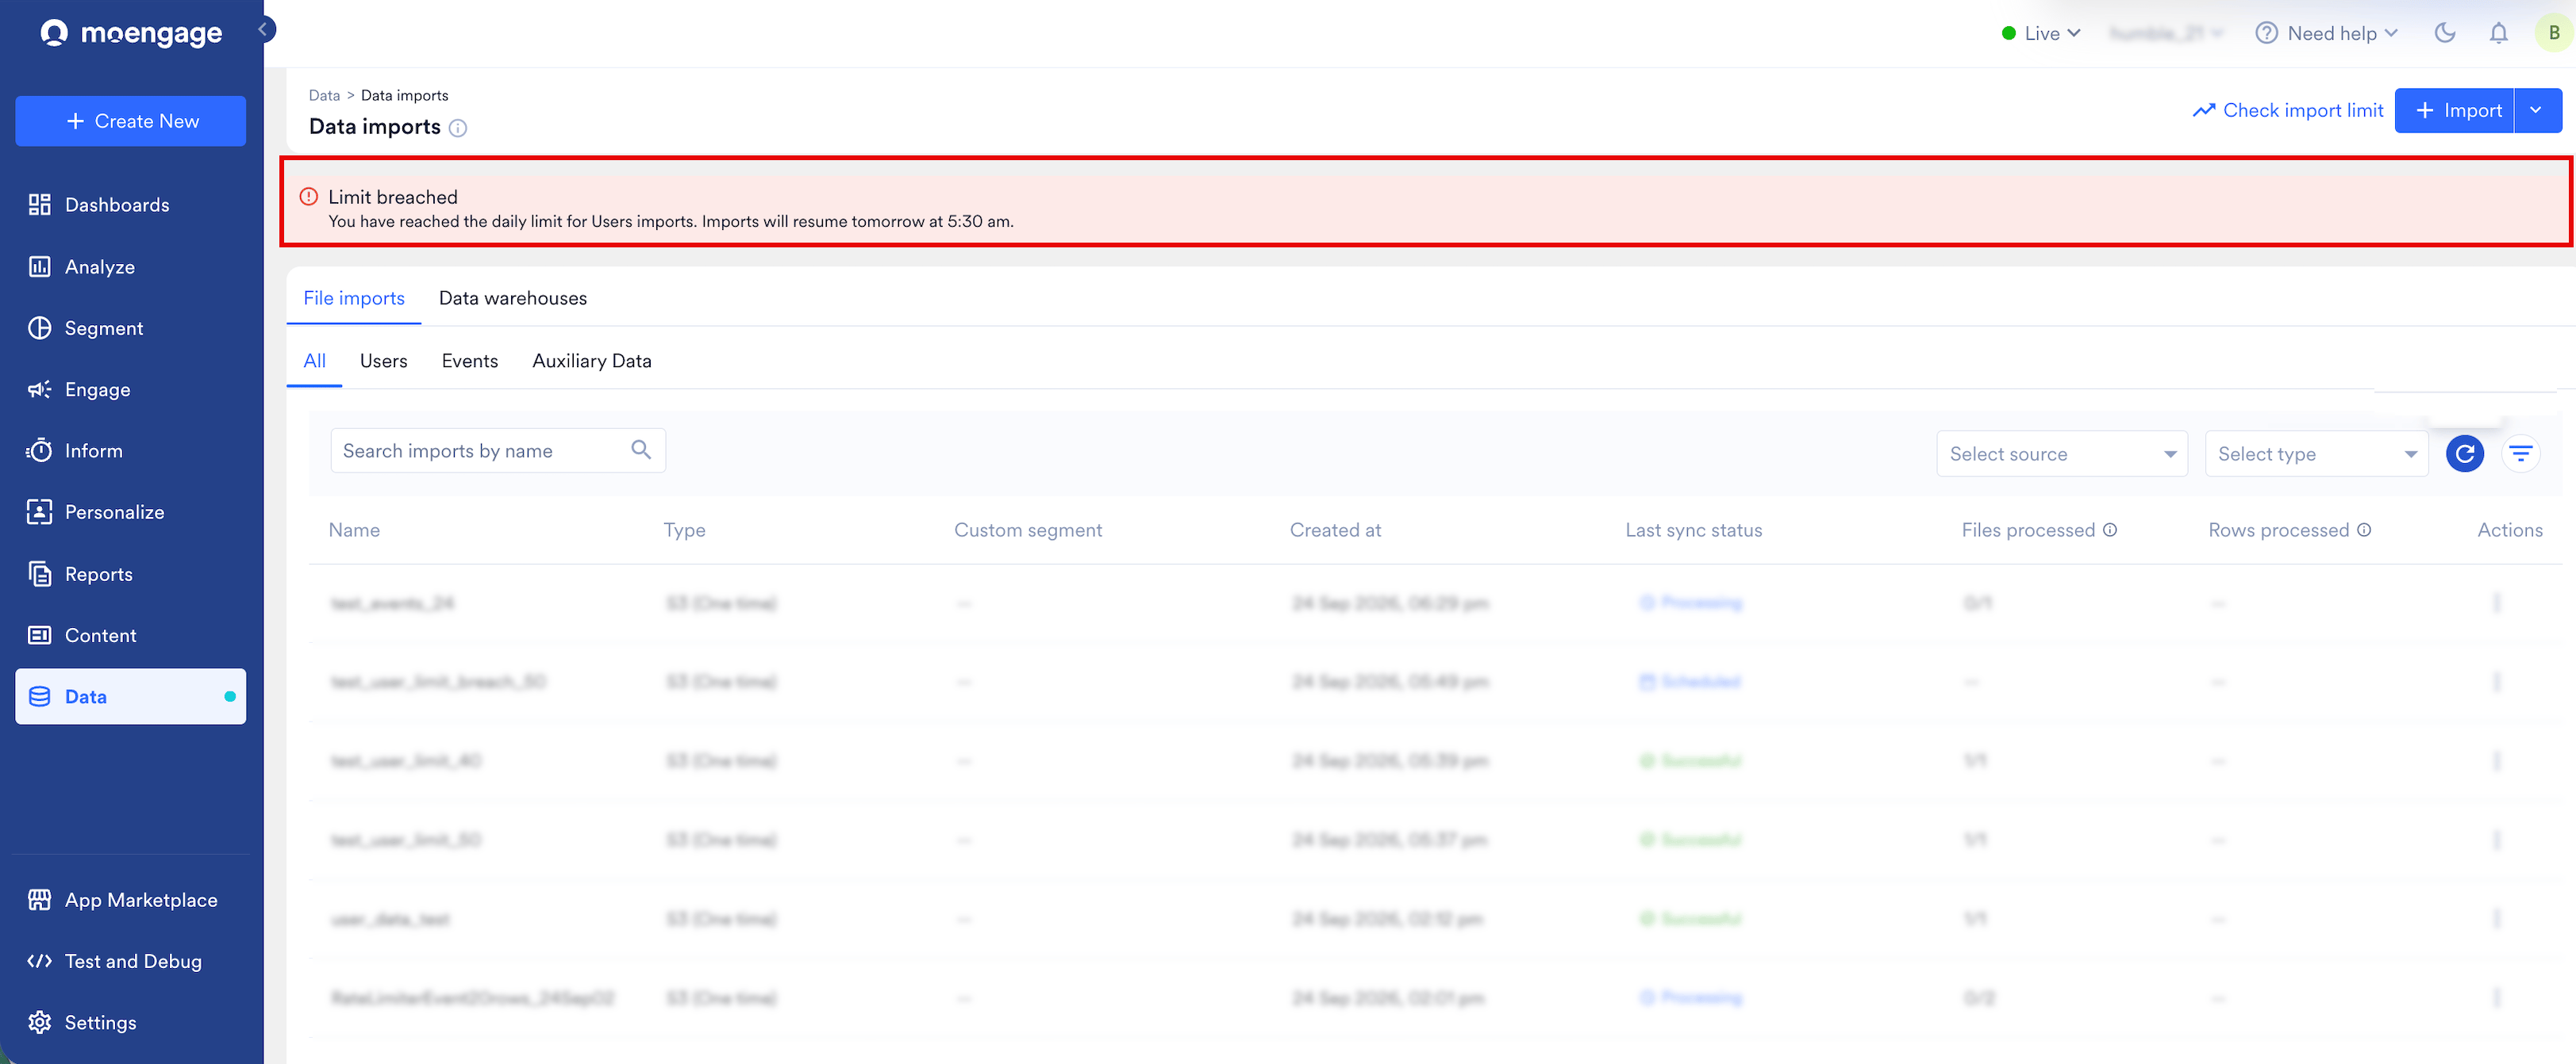Screen dimensions: 2576x1064
Task: Refresh the imports list
Action: tap(2464, 454)
